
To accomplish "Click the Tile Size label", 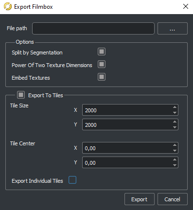I will point(19,105).
